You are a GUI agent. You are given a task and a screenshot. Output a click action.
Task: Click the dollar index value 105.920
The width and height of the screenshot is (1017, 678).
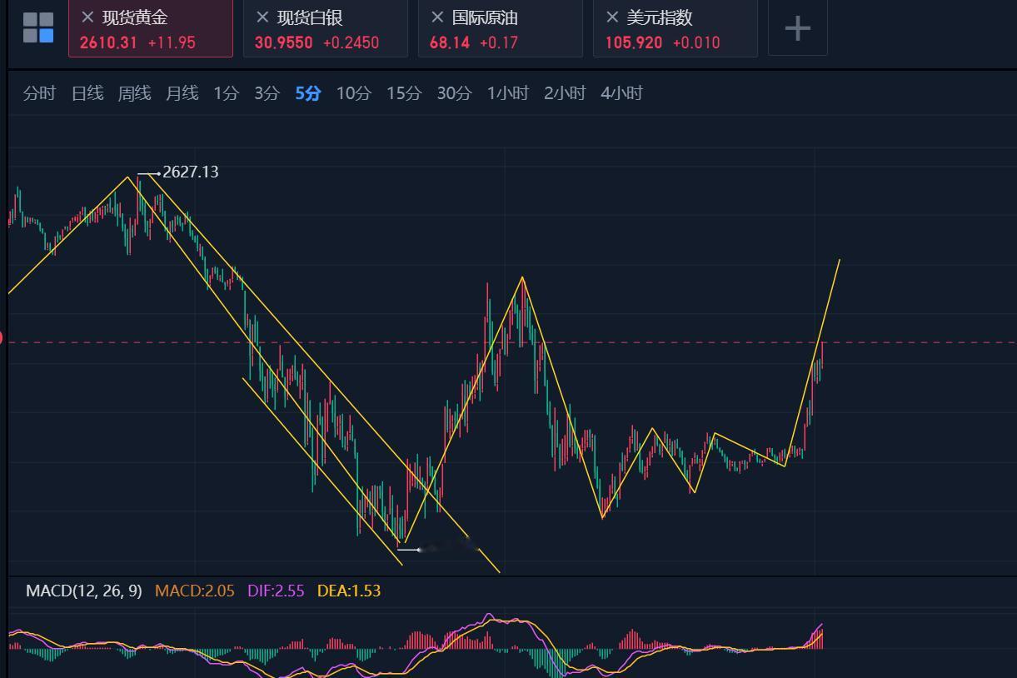pyautogui.click(x=634, y=42)
